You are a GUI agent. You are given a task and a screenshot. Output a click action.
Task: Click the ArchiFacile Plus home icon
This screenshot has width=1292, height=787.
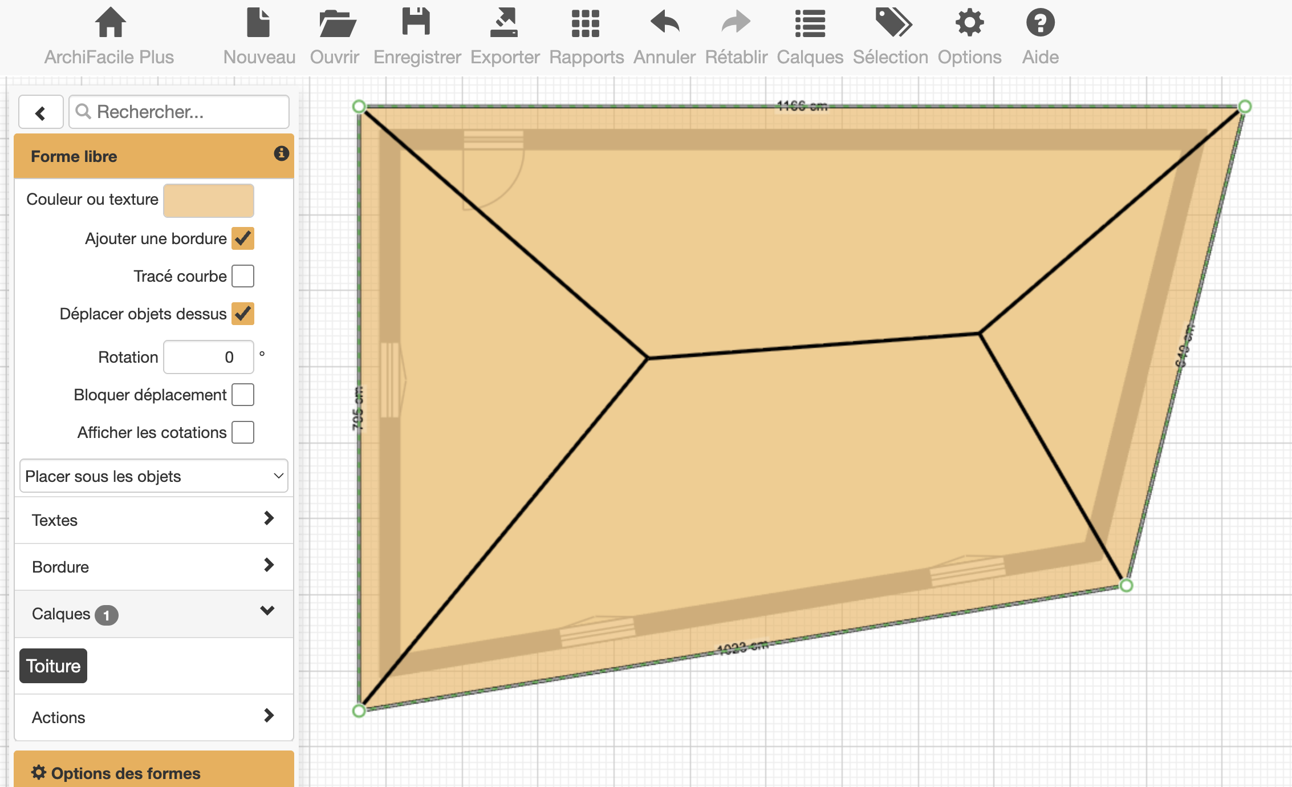click(x=109, y=23)
